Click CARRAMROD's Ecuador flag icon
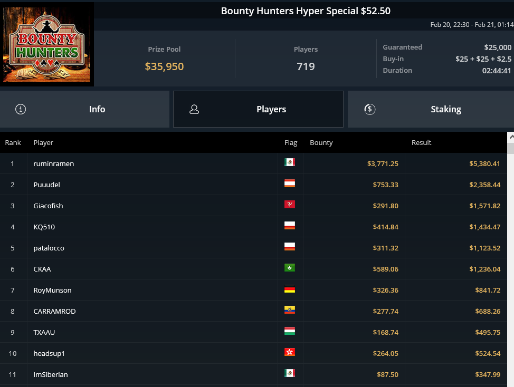514x387 pixels. [x=289, y=309]
